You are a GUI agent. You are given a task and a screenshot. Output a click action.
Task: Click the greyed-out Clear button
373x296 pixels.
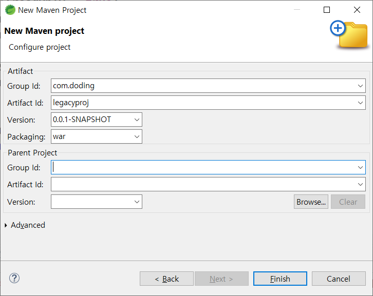(x=348, y=202)
